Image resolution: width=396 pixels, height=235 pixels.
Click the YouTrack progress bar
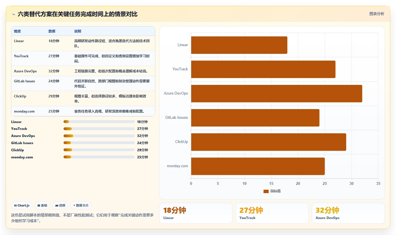pyautogui.click(x=99, y=129)
